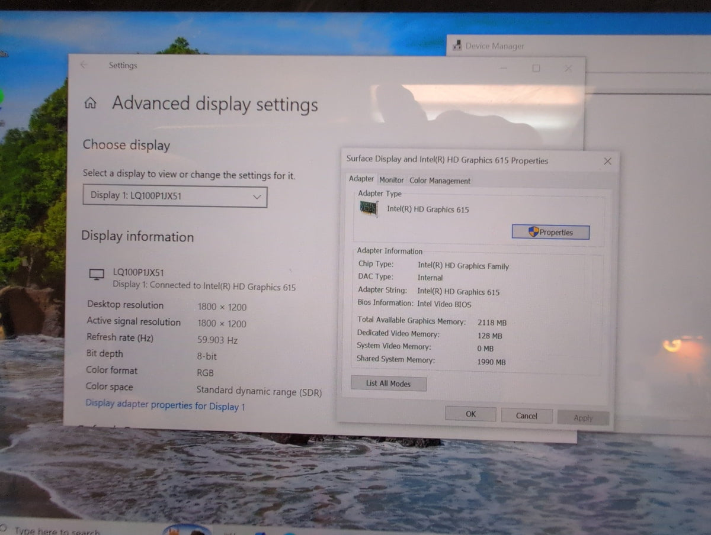711x535 pixels.
Task: Click the greyed Apply button
Action: (583, 418)
